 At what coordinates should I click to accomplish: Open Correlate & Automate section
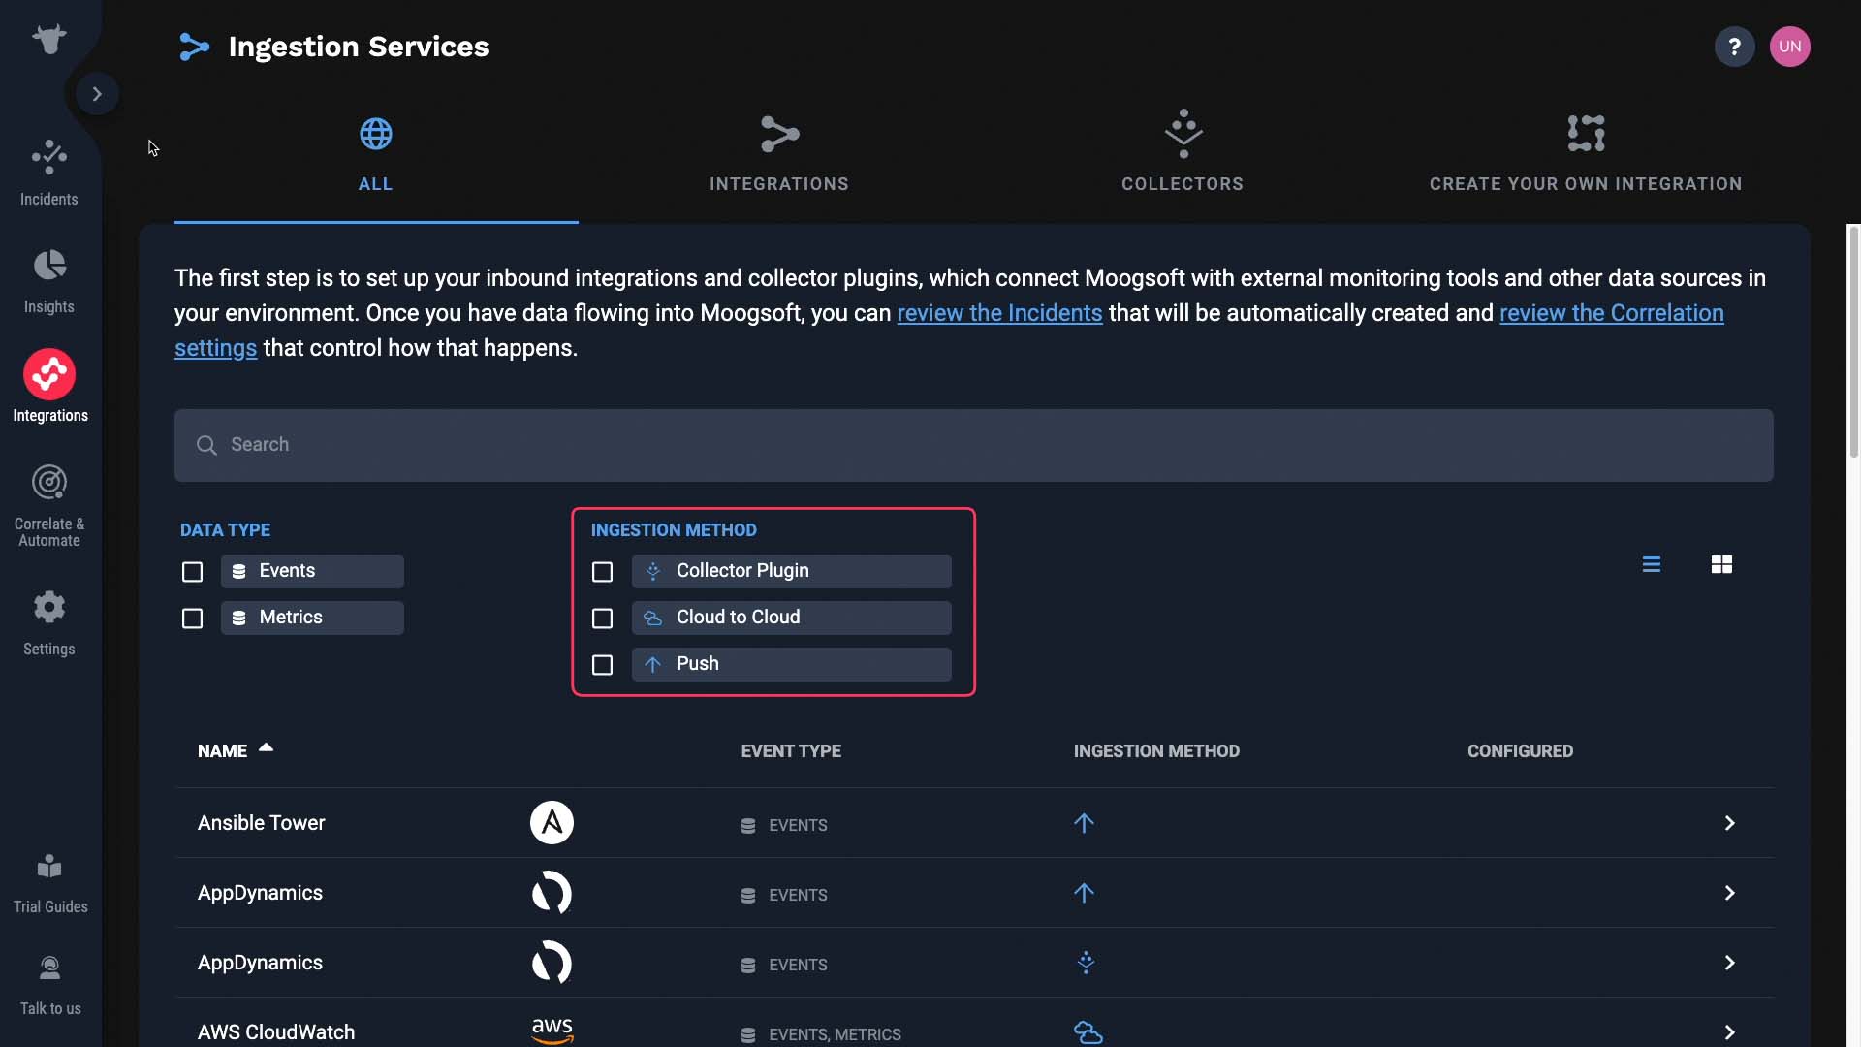tap(49, 506)
